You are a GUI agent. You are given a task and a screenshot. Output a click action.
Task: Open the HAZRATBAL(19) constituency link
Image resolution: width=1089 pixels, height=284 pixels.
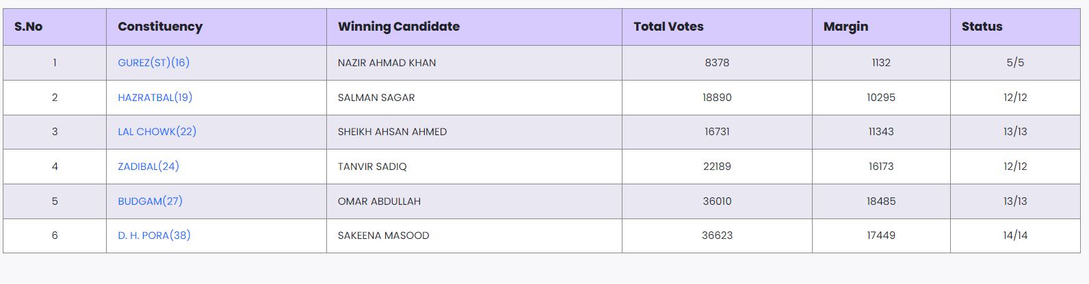[155, 98]
